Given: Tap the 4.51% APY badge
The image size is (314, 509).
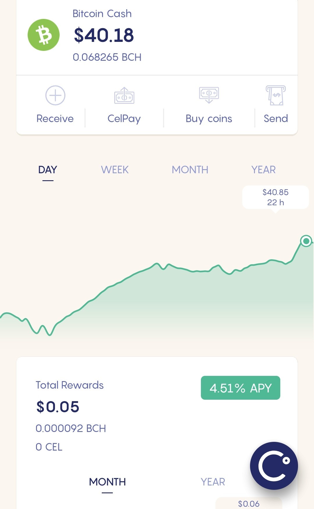Looking at the screenshot, I should [240, 388].
